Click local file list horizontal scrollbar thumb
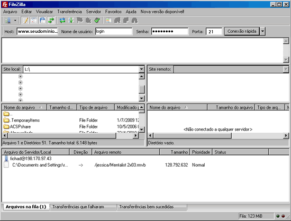The height and width of the screenshot is (221, 291). click(x=62, y=135)
